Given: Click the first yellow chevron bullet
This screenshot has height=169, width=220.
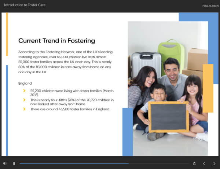Looking at the screenshot, I should 24,91.
